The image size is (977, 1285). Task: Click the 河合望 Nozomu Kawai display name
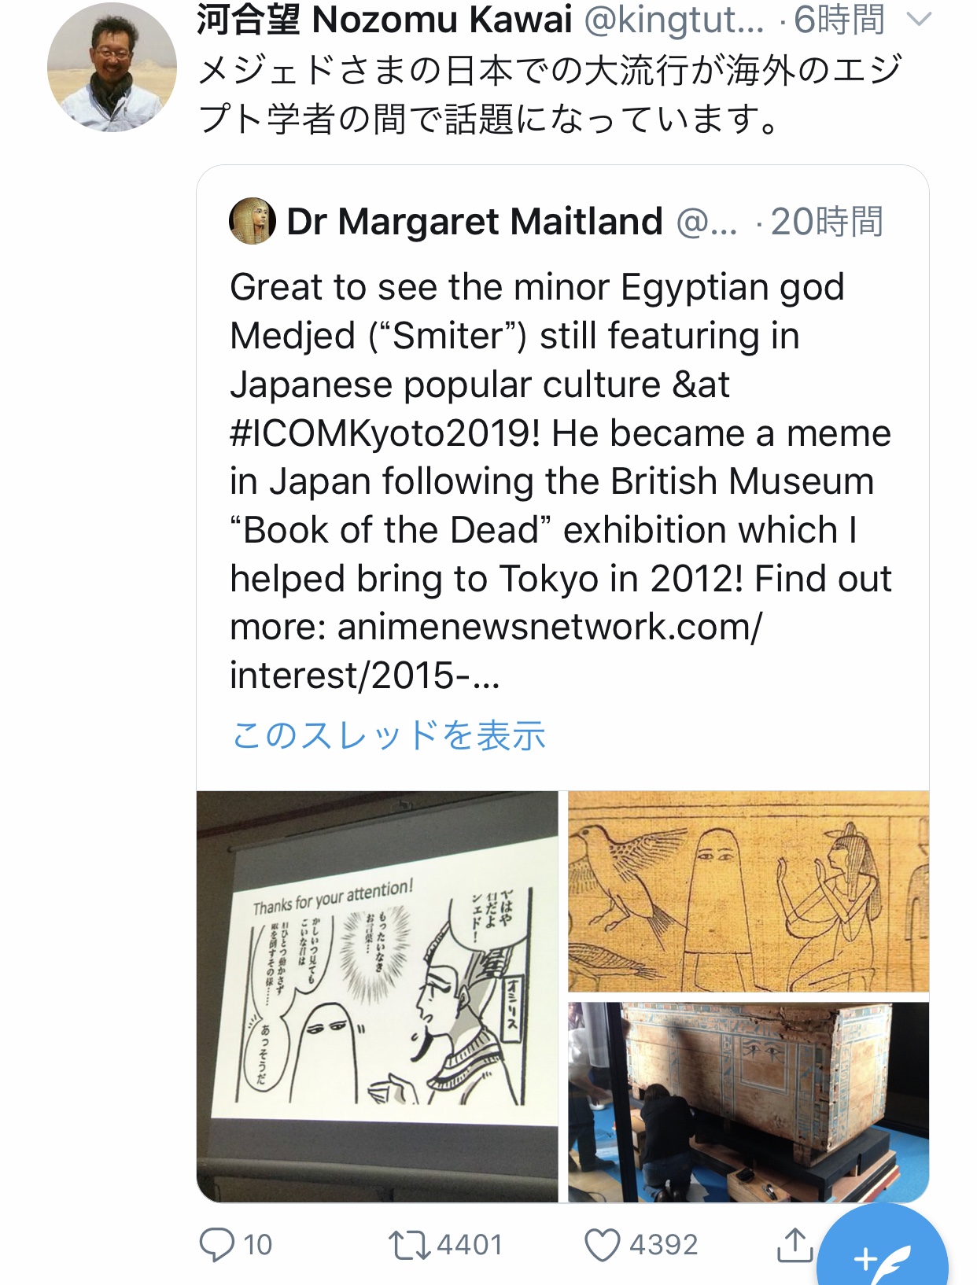click(384, 20)
